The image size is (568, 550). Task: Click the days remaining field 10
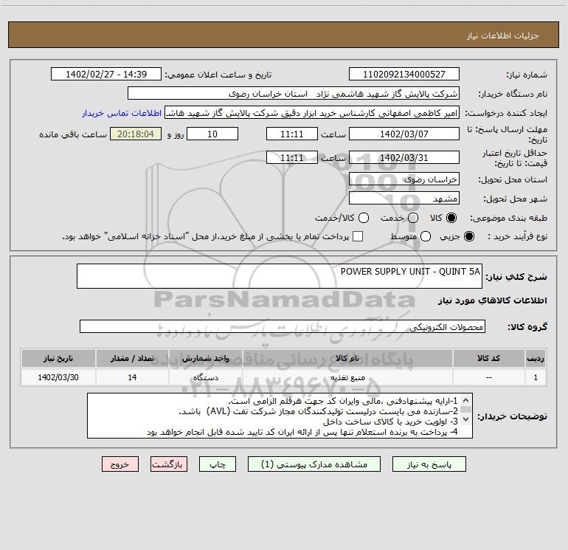[212, 134]
